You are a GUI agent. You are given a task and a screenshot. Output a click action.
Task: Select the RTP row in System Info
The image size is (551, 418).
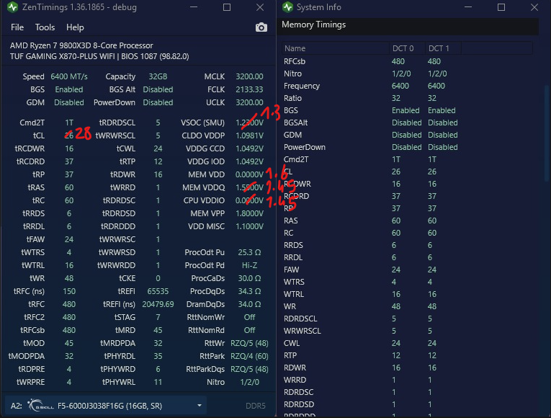tap(408, 355)
